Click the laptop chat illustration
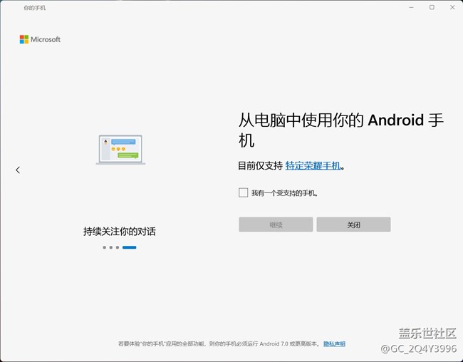The width and height of the screenshot is (463, 362). pos(120,150)
